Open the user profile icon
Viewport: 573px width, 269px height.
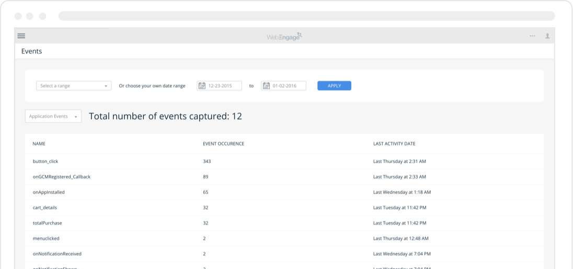click(547, 36)
